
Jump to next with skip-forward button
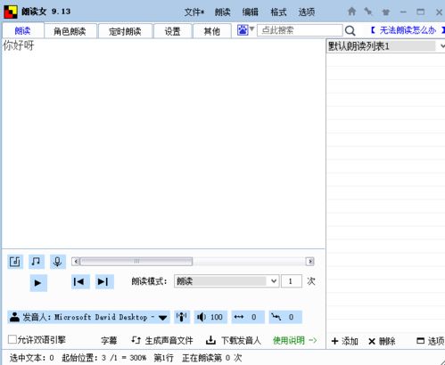[104, 281]
